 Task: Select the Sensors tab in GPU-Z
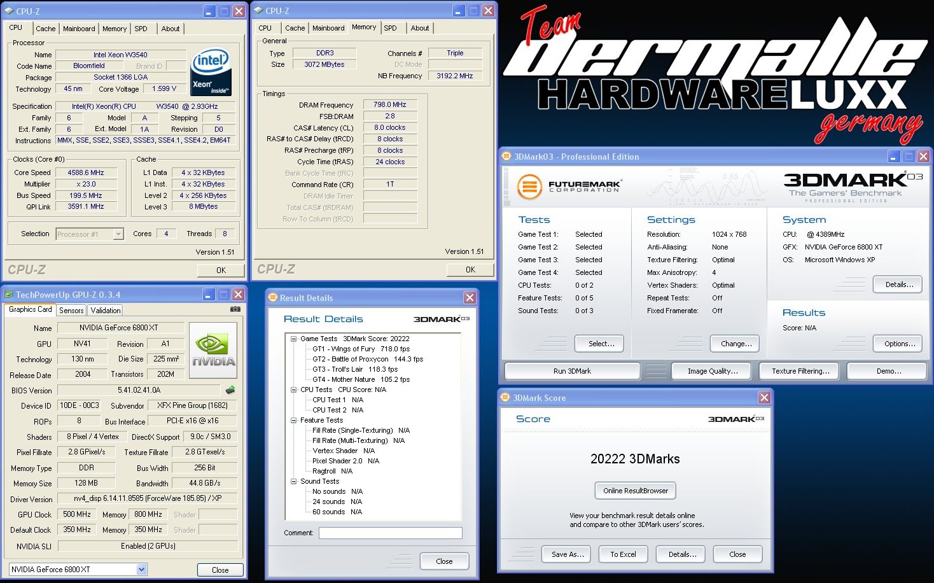[71, 310]
